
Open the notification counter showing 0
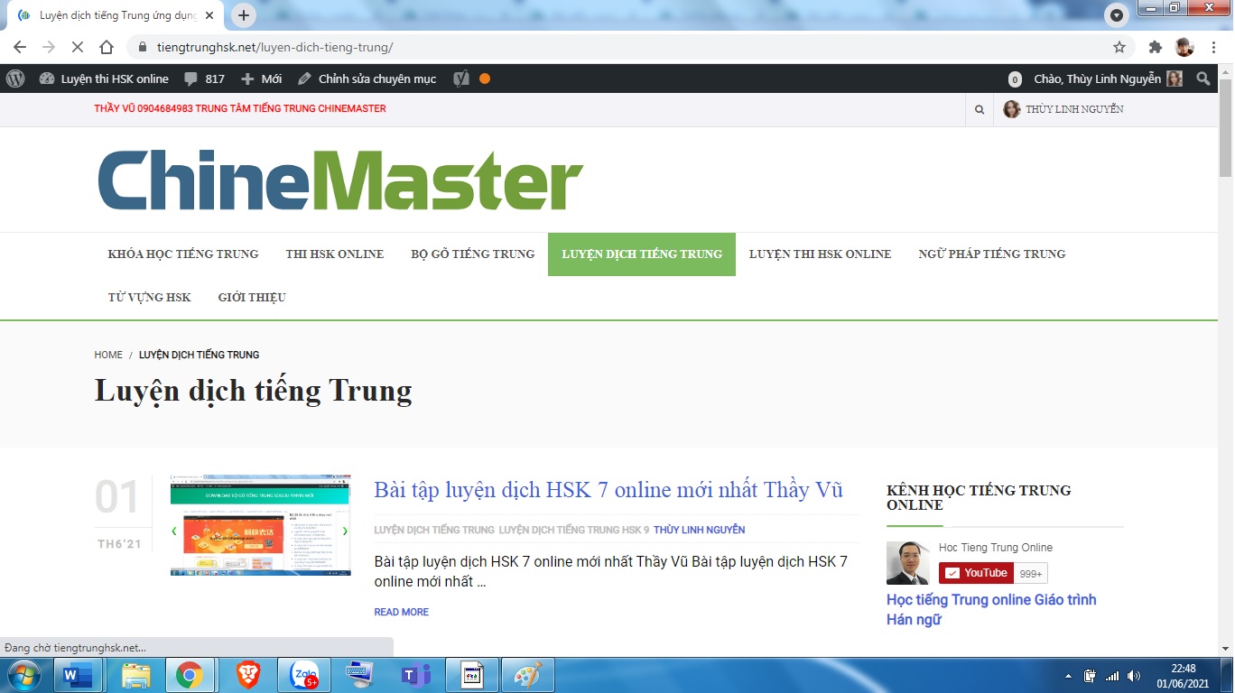pyautogui.click(x=1015, y=79)
